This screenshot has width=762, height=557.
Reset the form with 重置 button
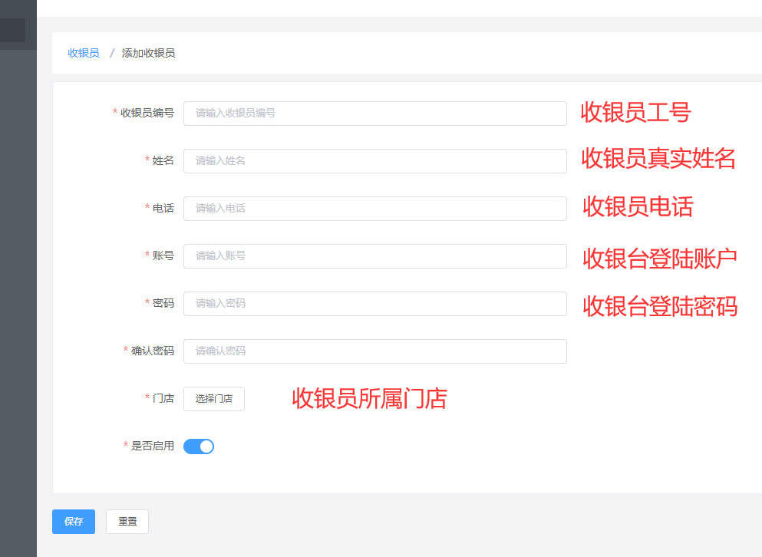tap(127, 522)
